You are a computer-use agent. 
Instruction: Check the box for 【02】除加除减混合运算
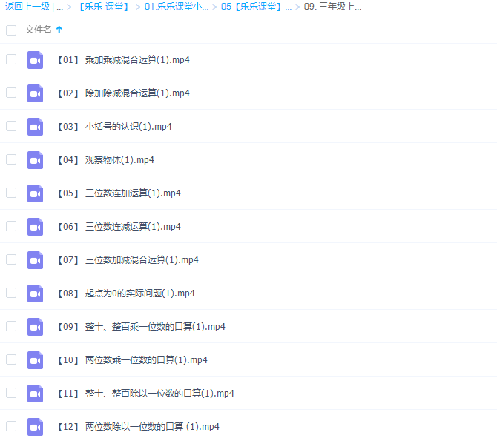point(11,93)
